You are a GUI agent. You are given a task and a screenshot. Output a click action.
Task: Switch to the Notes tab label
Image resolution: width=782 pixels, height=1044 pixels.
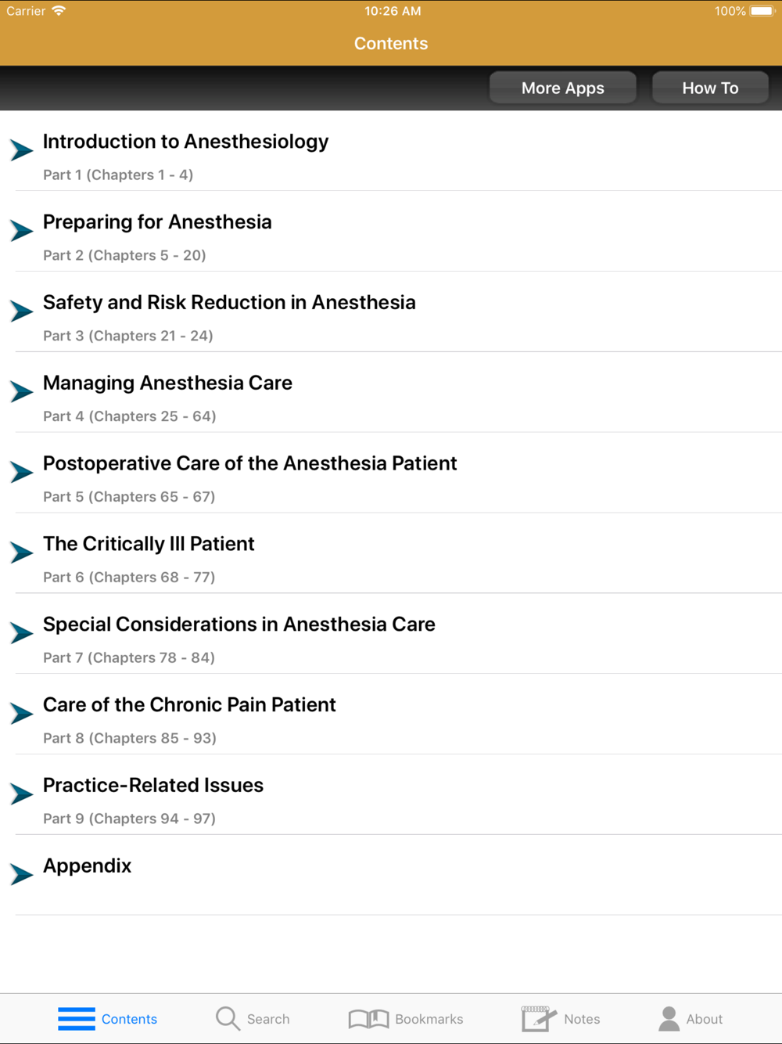[582, 1019]
